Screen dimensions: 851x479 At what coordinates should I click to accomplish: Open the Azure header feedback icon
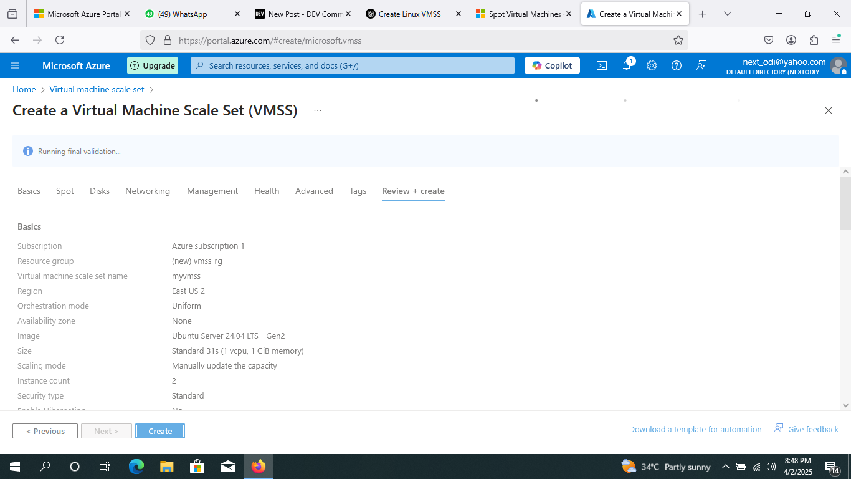click(701, 65)
